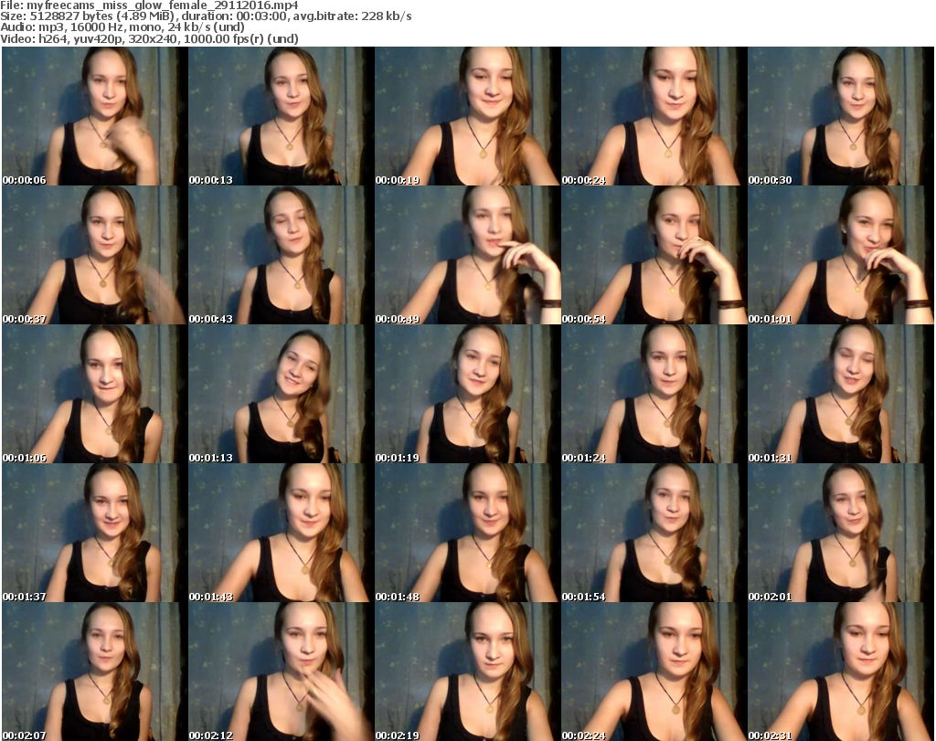Open the thumbnail stamped 00:00:06
The height and width of the screenshot is (741, 936).
click(94, 116)
